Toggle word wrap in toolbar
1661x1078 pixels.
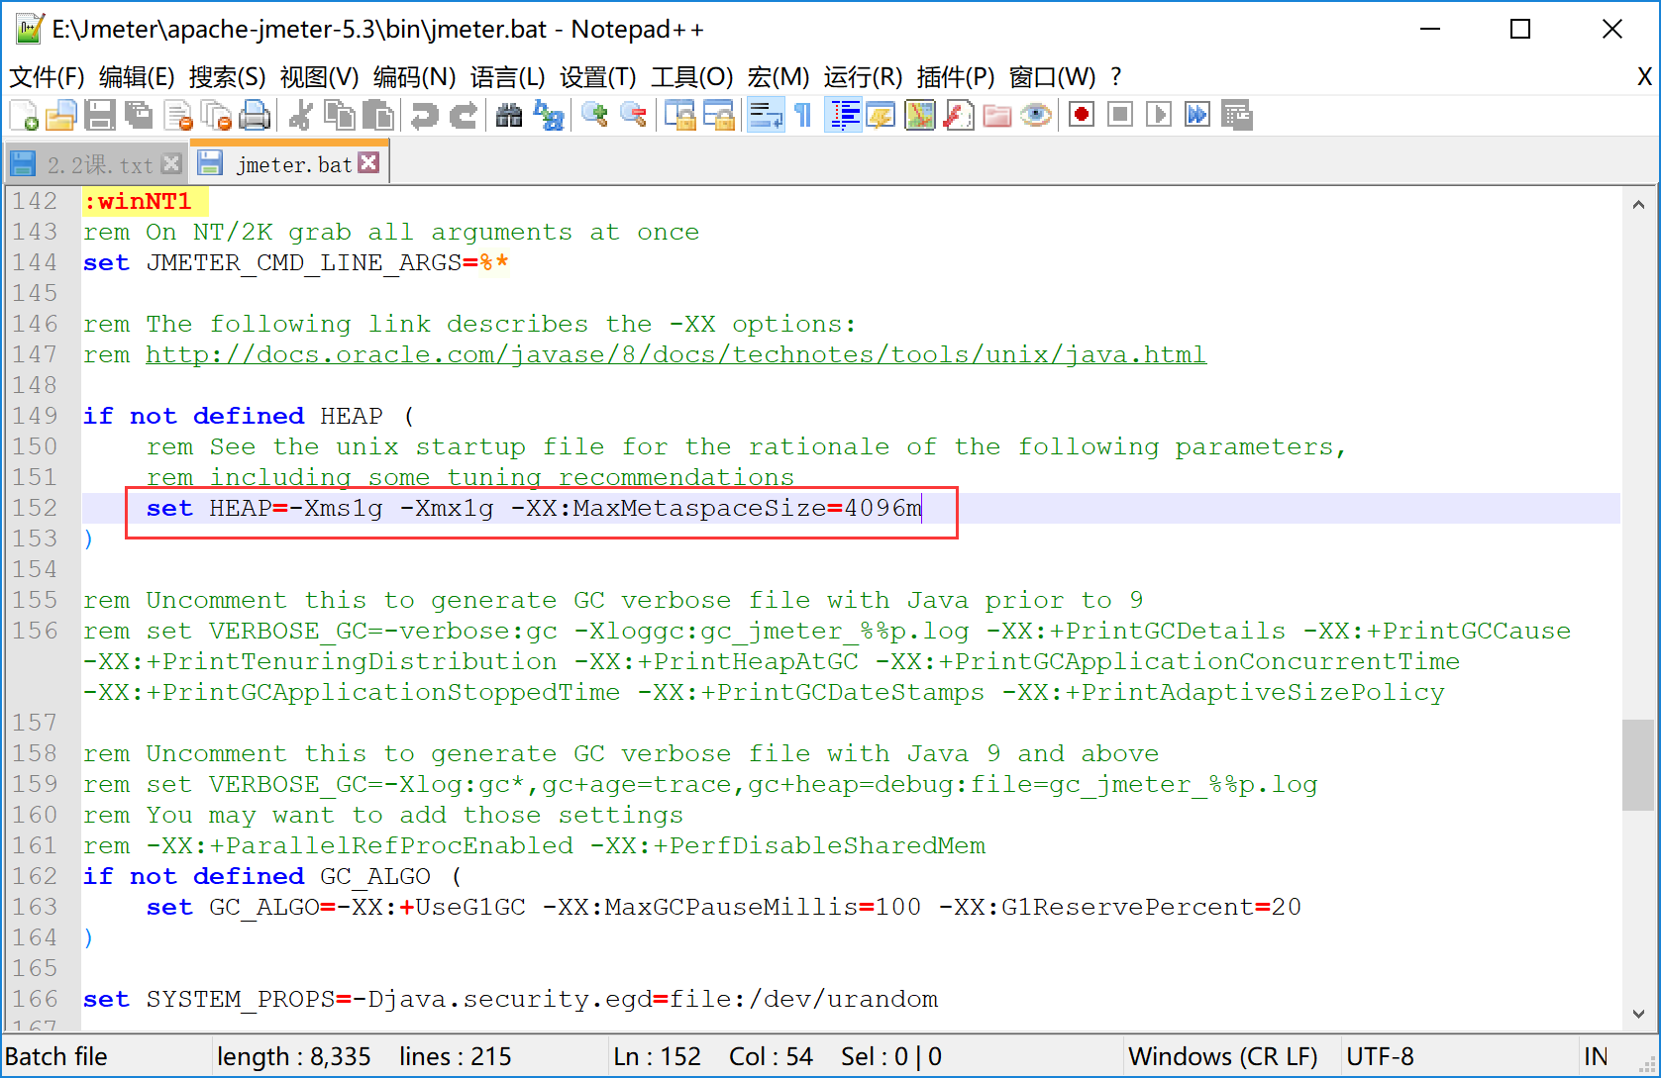click(x=765, y=115)
